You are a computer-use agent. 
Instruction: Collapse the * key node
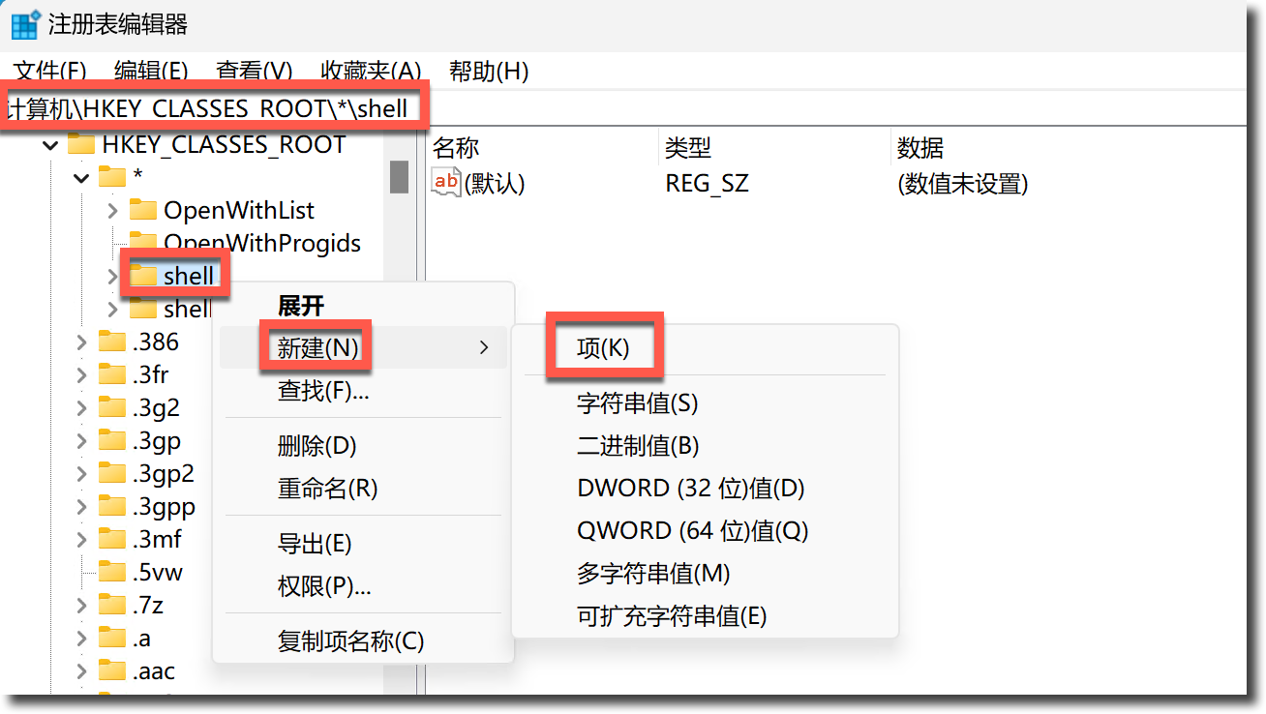point(81,177)
